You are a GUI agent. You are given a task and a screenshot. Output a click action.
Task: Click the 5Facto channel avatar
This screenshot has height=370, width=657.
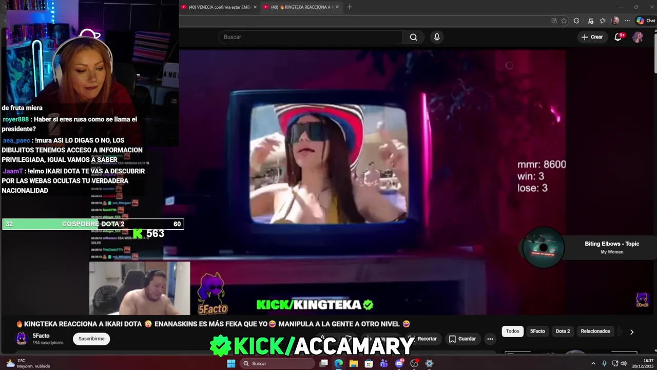click(x=22, y=339)
